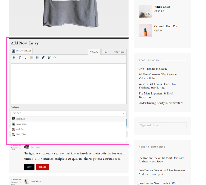The width and height of the screenshot is (206, 185).
Task: Open Joe Doe's comment on Dominant Athletes
Action: point(162,160)
